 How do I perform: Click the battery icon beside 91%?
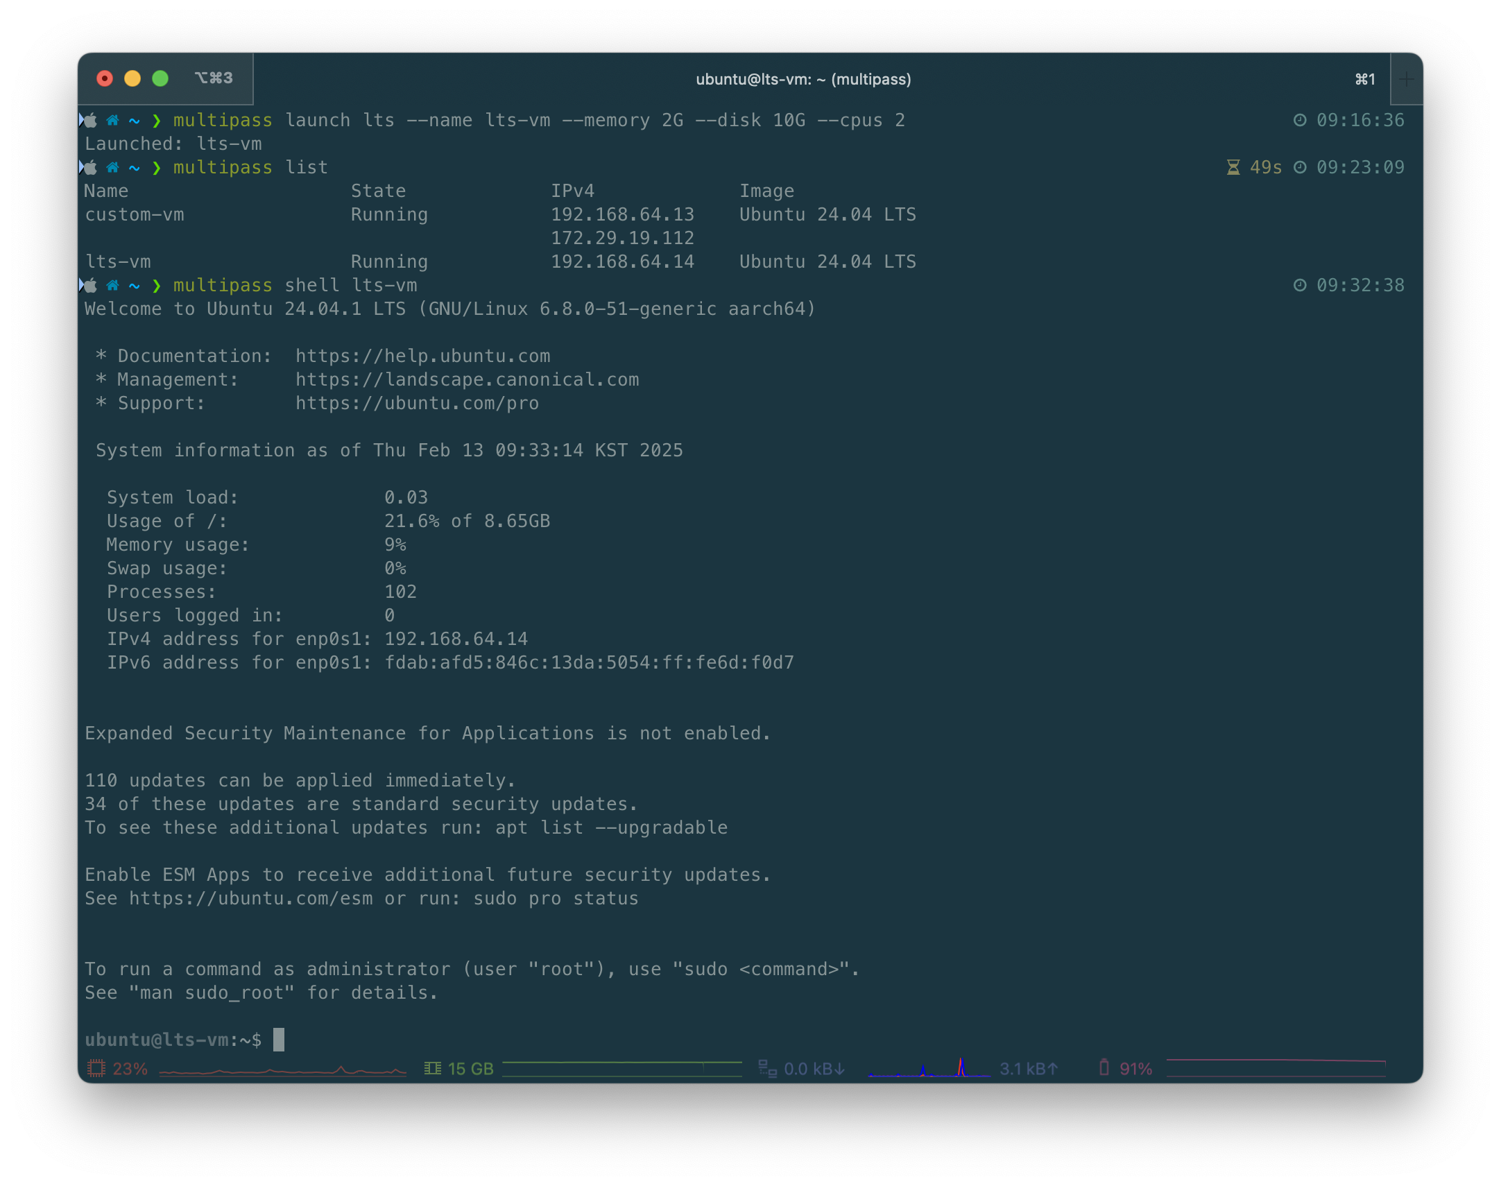click(x=1104, y=1067)
